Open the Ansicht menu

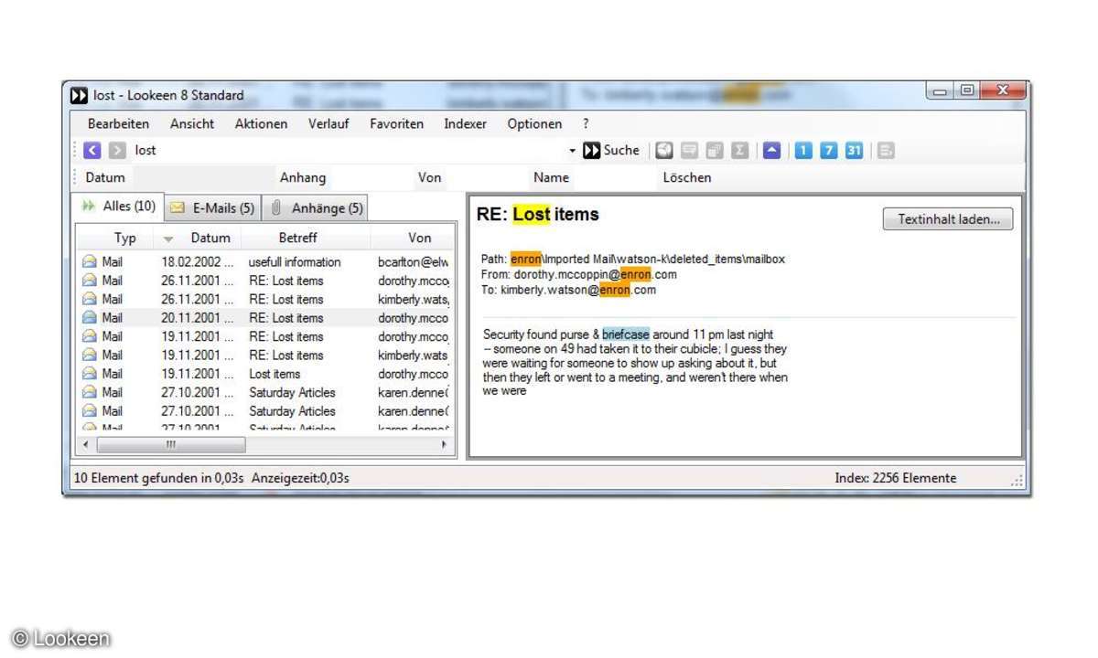pyautogui.click(x=192, y=123)
